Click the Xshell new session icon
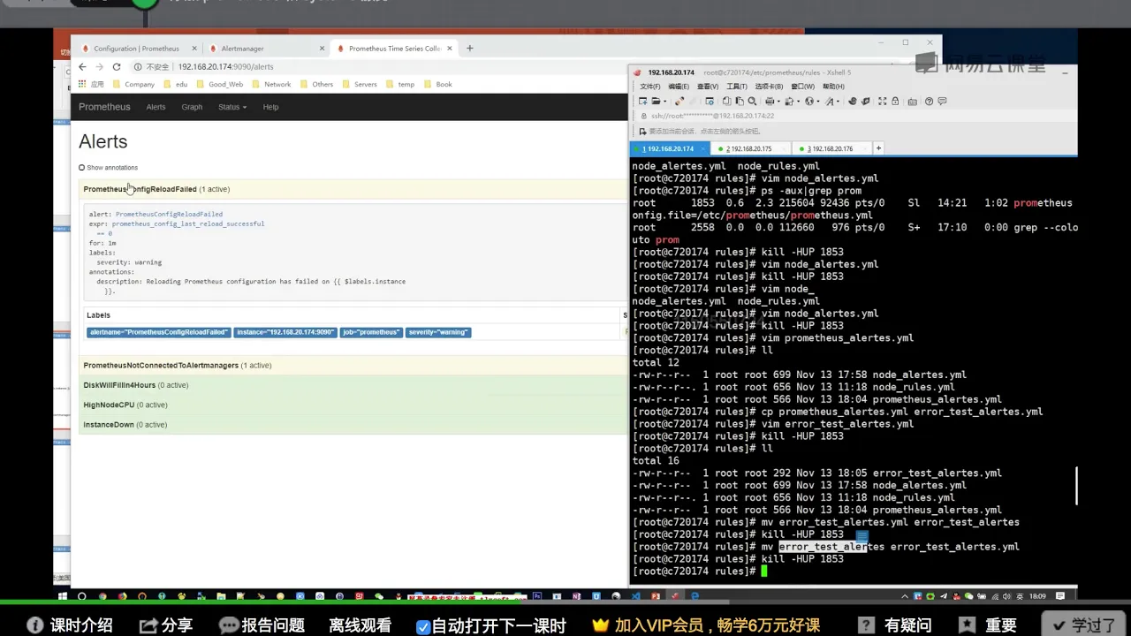 643,102
